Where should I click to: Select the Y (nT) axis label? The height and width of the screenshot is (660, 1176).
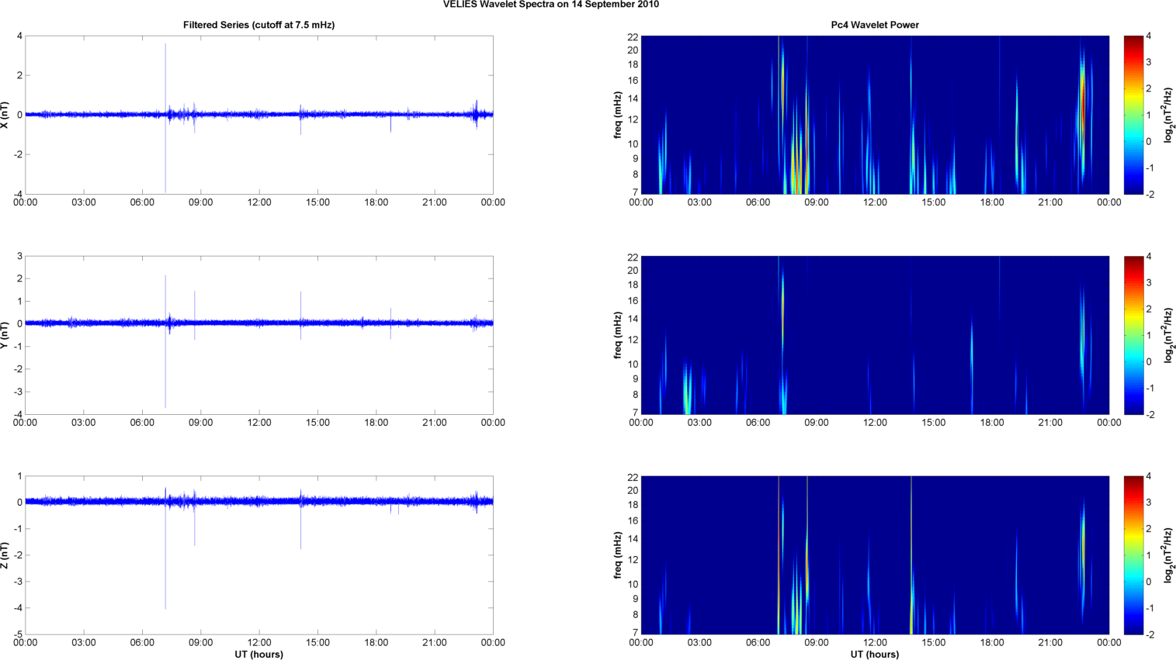pyautogui.click(x=6, y=335)
